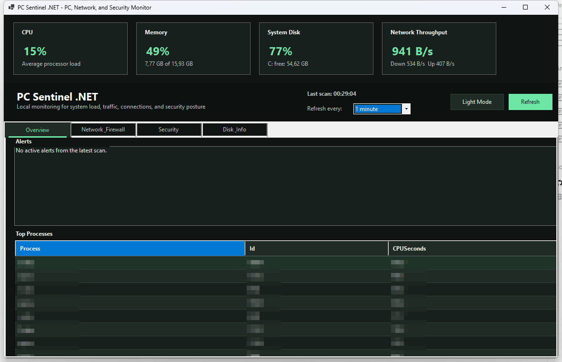Switch to the Overview tab
The width and height of the screenshot is (562, 362).
click(x=38, y=130)
